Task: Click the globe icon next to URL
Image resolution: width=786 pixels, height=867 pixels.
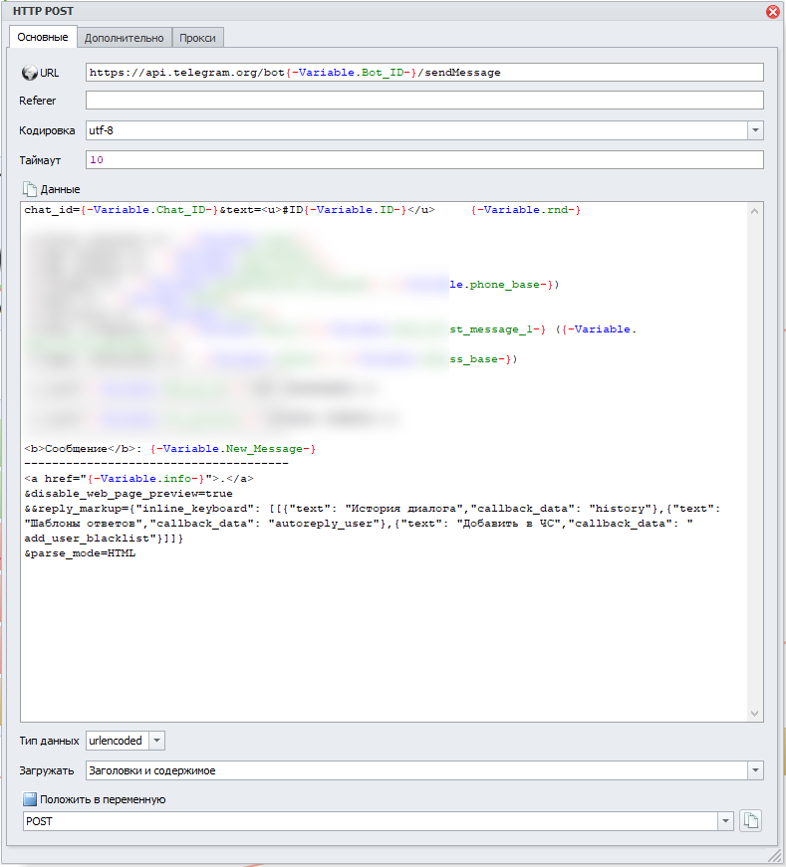Action: click(29, 73)
